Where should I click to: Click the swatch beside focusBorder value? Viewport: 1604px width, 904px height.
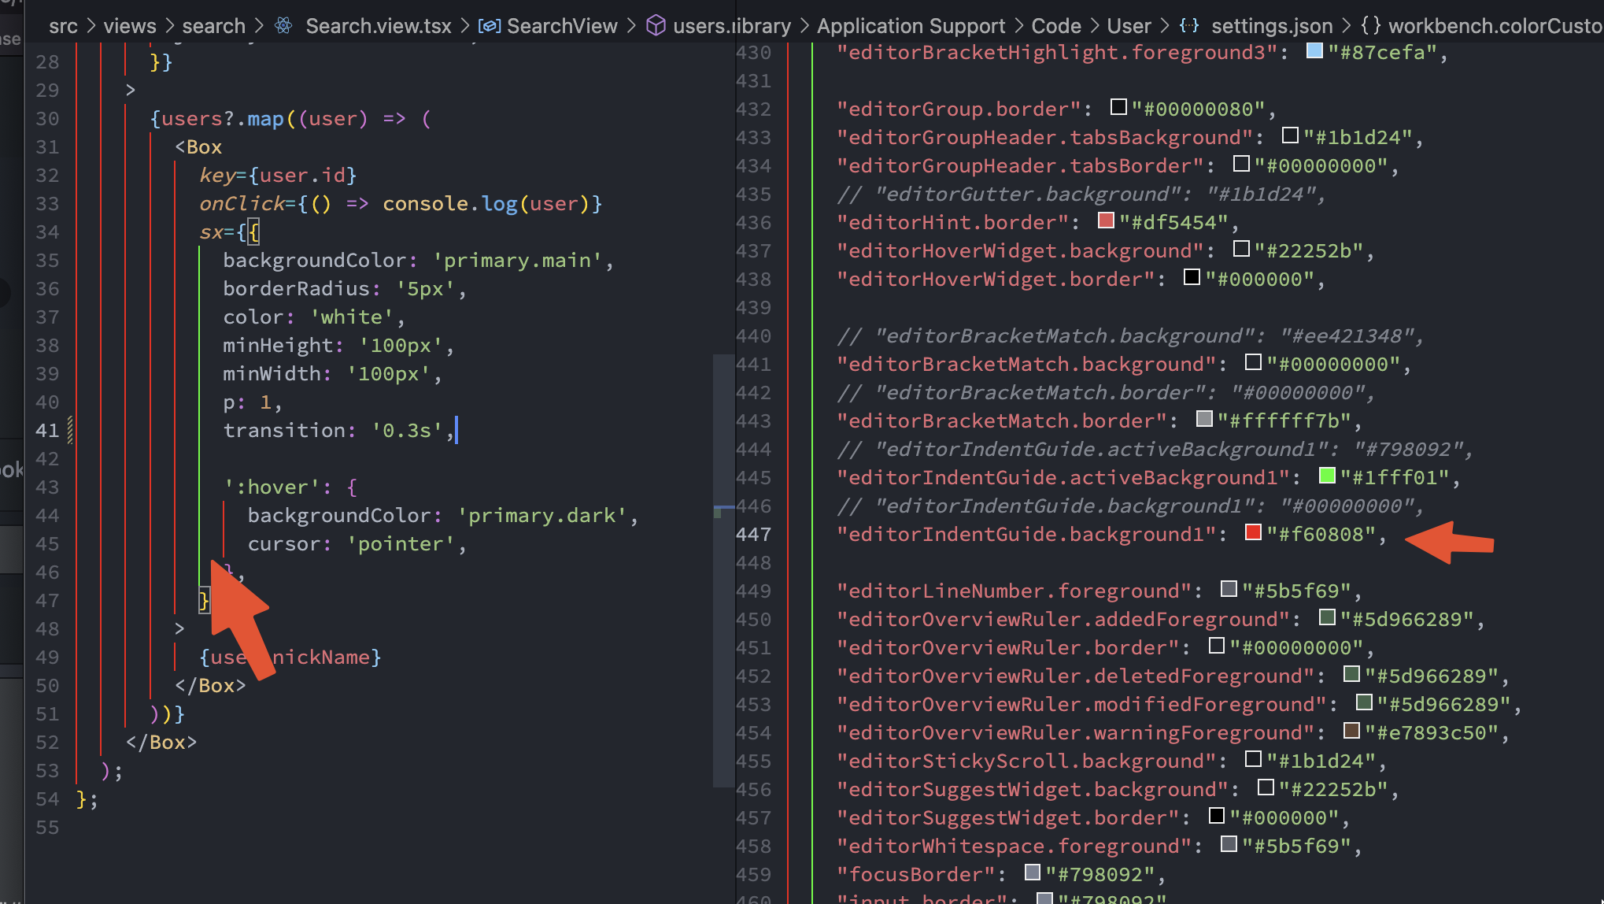tap(1031, 873)
